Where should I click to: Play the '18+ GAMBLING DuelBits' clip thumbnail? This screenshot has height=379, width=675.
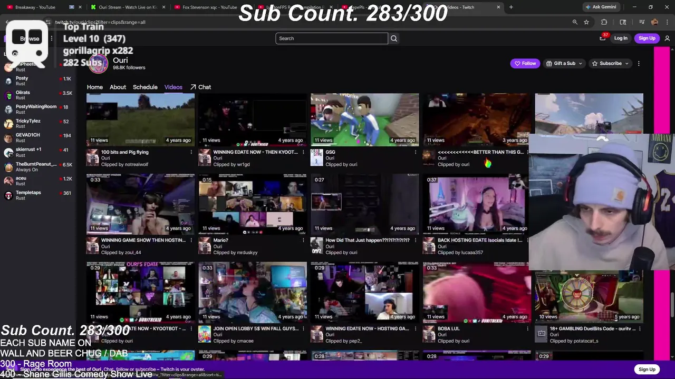coord(589,296)
